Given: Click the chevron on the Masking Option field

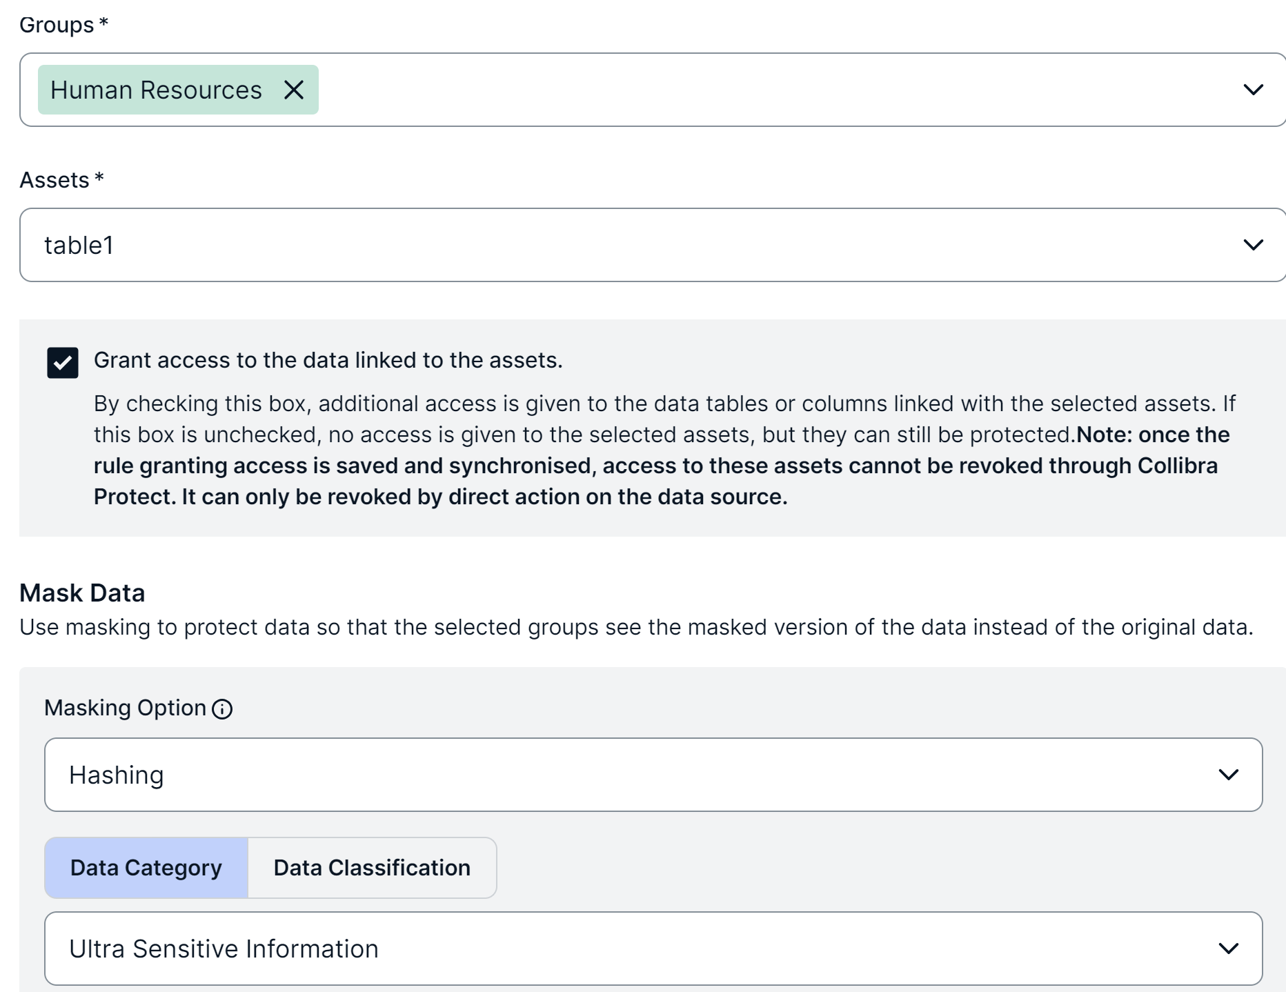Looking at the screenshot, I should click(1229, 774).
